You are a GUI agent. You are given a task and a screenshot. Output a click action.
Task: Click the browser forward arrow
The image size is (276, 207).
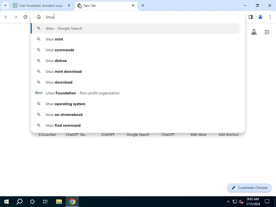tap(16, 17)
